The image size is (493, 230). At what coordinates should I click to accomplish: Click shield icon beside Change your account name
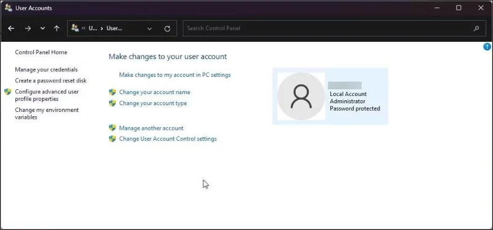click(x=112, y=92)
